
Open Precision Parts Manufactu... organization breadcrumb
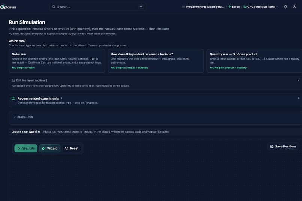(203, 7)
